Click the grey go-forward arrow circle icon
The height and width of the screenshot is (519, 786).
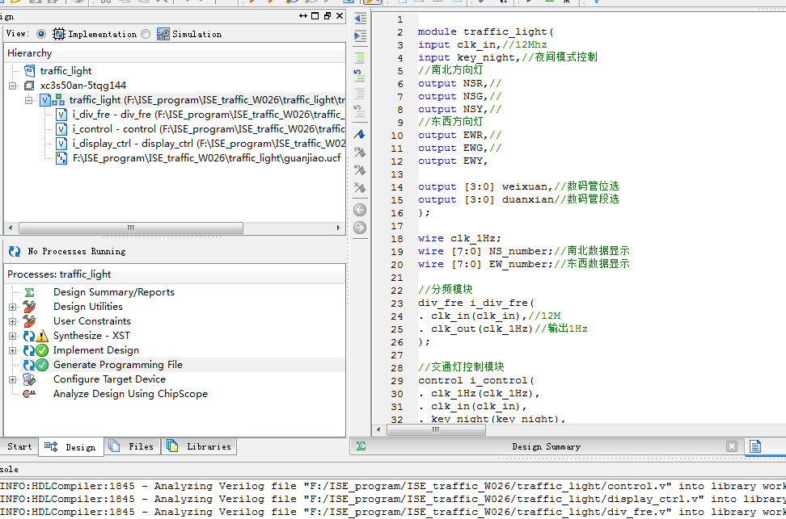pos(360,228)
